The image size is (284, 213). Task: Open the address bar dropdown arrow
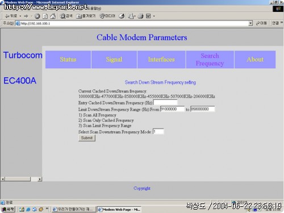[250, 23]
